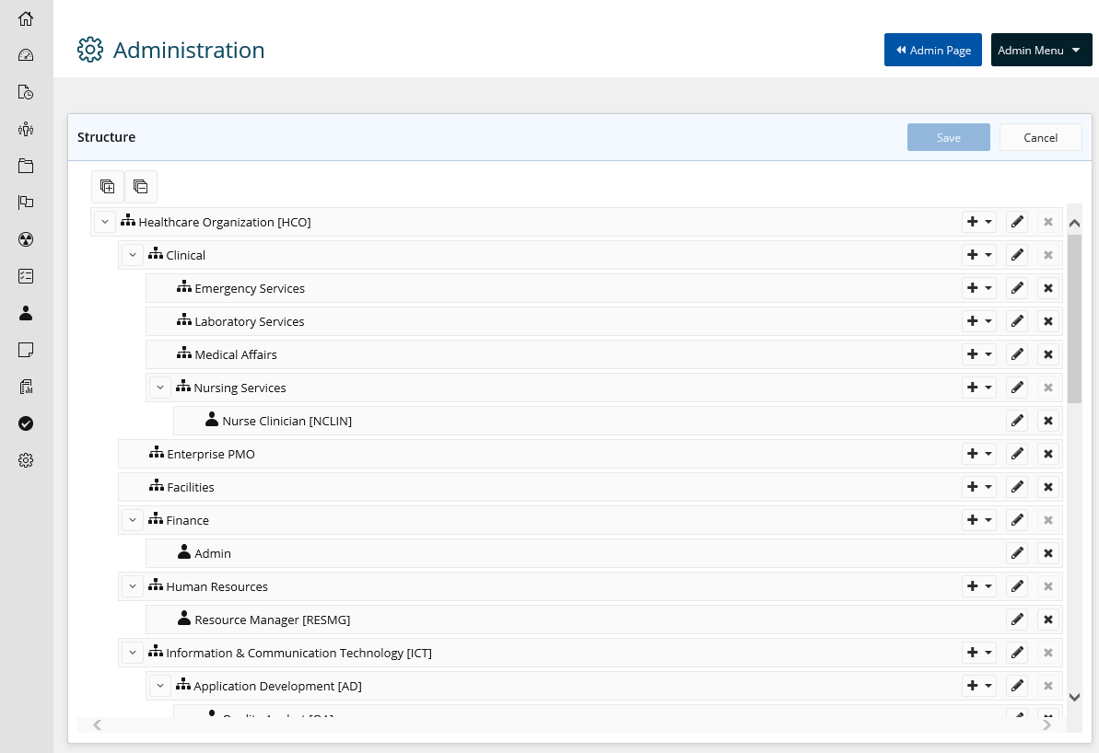
Task: Open the settings gear in sidebar
Action: point(26,460)
